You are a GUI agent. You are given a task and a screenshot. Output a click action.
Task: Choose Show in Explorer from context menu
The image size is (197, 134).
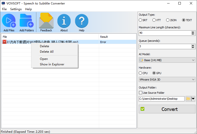[55, 64]
